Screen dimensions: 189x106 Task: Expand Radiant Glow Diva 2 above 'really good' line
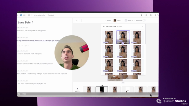[x=22, y=28]
